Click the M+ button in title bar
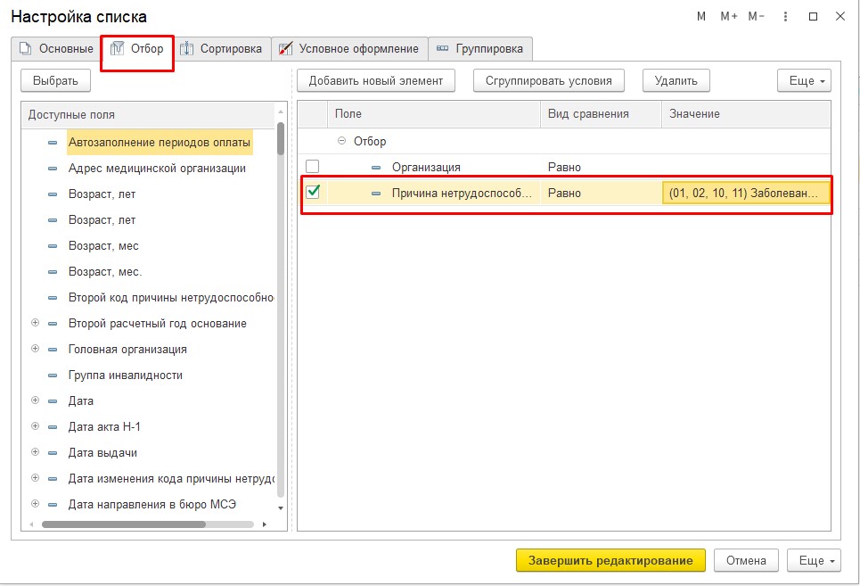Image resolution: width=860 pixels, height=586 pixels. point(729,16)
